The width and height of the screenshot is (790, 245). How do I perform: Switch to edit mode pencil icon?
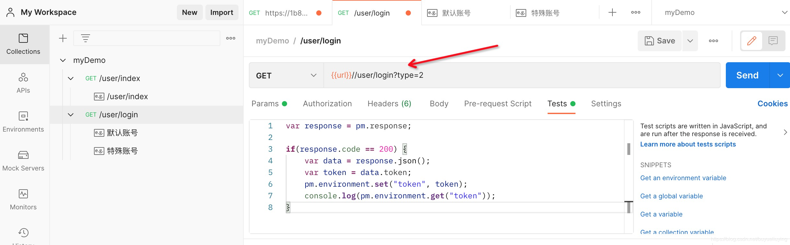[751, 41]
